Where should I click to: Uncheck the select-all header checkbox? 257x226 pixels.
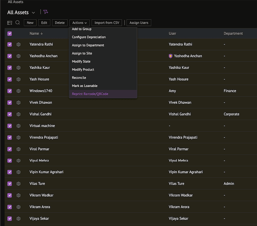tap(10, 33)
